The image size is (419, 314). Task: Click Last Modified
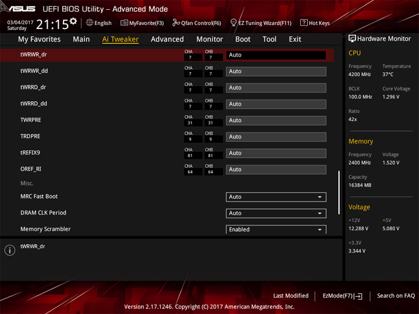291,296
